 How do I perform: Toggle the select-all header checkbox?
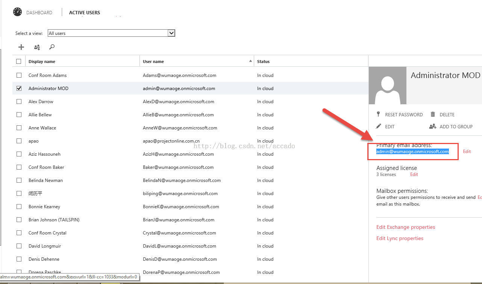coord(19,62)
